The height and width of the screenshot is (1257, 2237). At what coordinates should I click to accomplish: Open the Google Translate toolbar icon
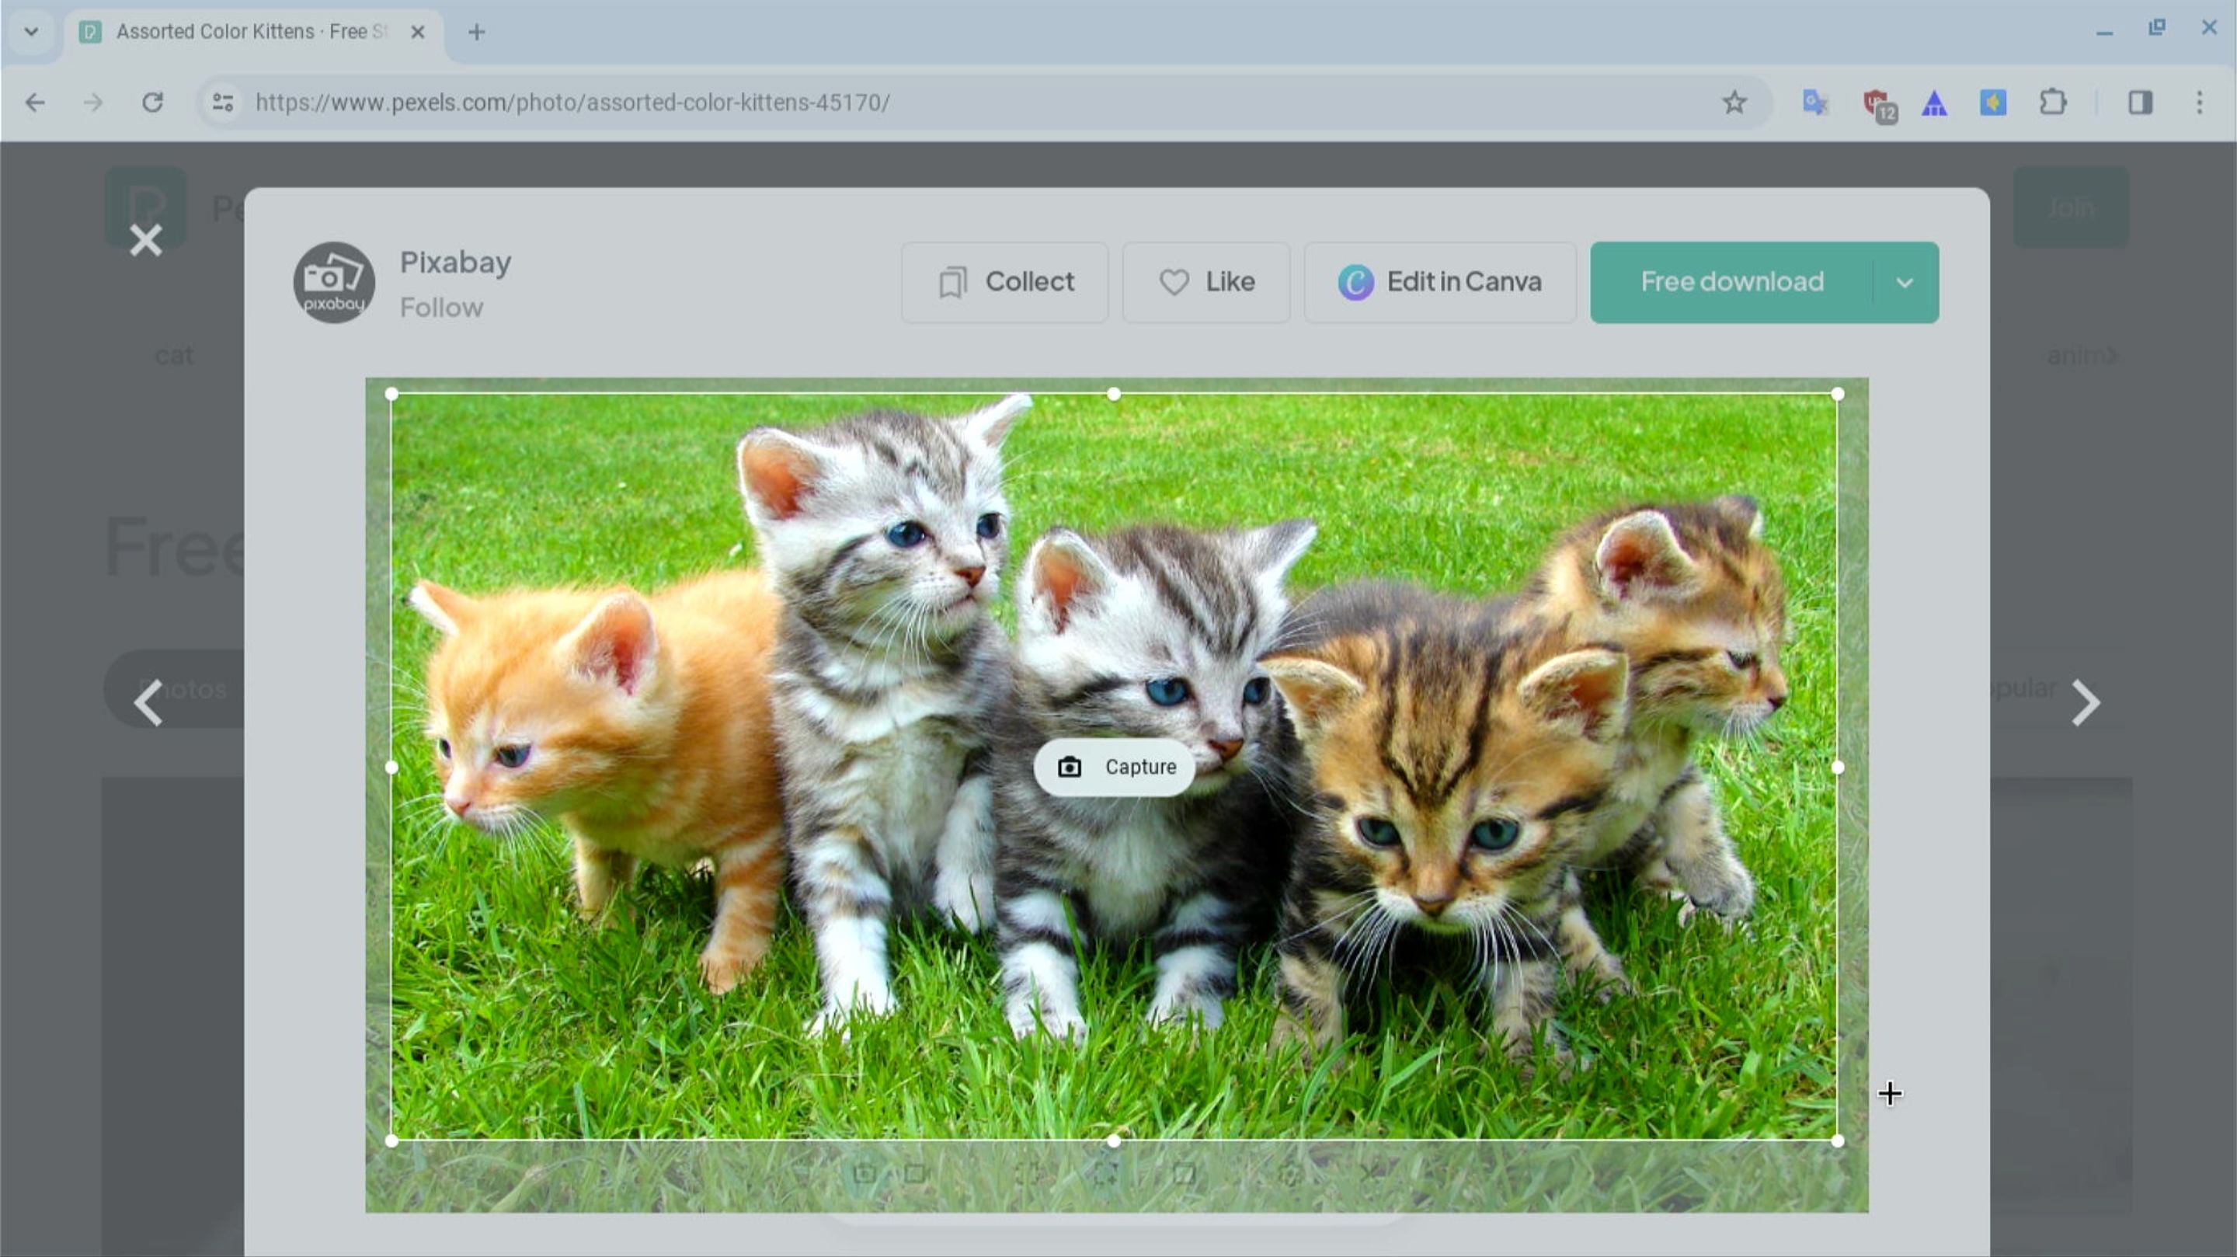click(x=1815, y=103)
